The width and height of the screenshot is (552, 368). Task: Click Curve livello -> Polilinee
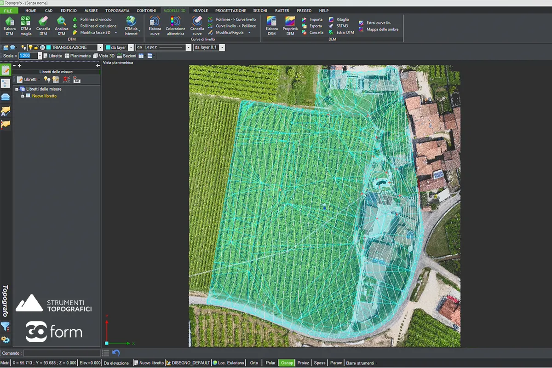tap(232, 26)
